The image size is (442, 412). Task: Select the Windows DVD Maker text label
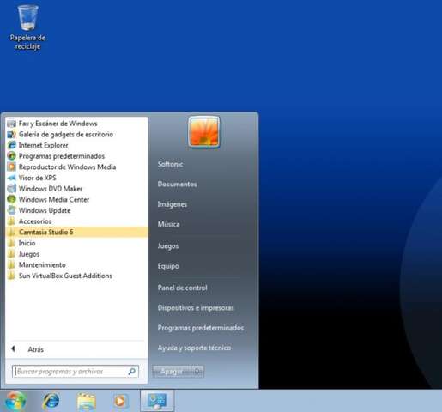[51, 189]
